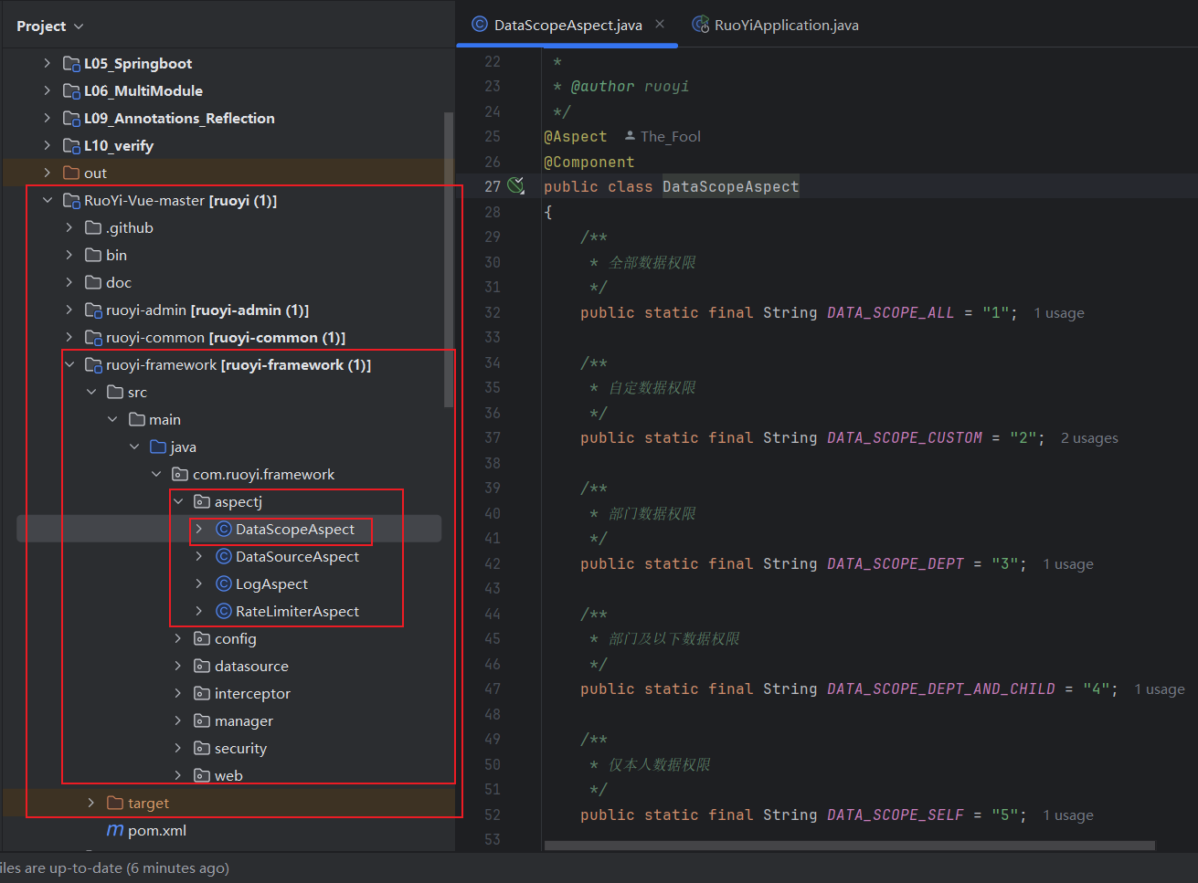Select DataSourceAspect in the project tree
1198x883 pixels.
(x=297, y=557)
